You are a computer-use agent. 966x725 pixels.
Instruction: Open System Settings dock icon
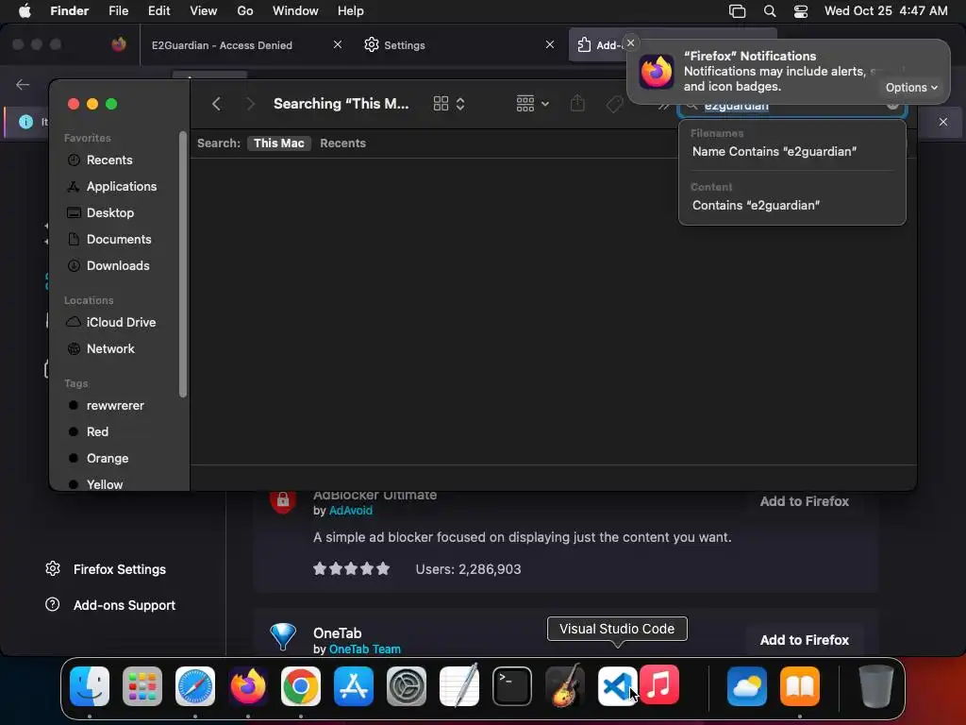[407, 685]
